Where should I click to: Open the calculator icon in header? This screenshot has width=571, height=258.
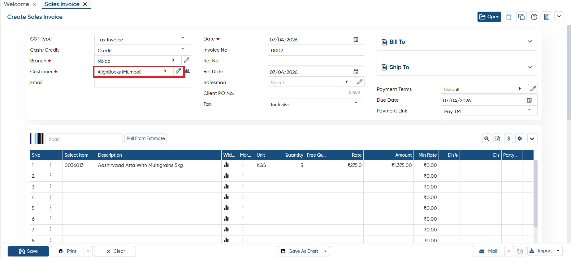547,17
